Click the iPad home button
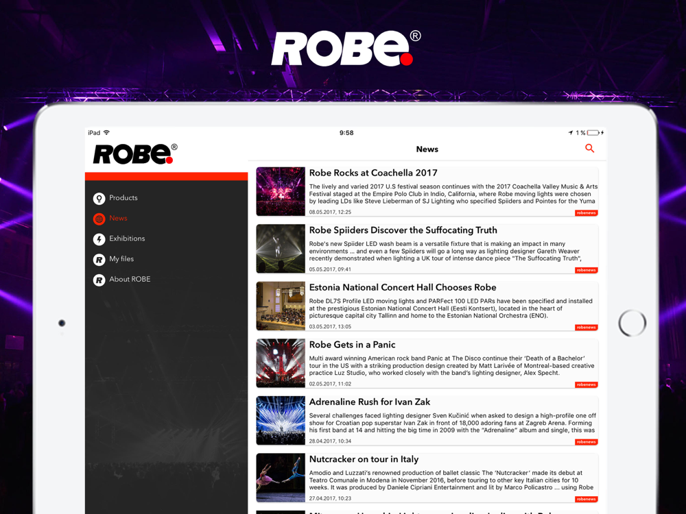 pyautogui.click(x=632, y=323)
